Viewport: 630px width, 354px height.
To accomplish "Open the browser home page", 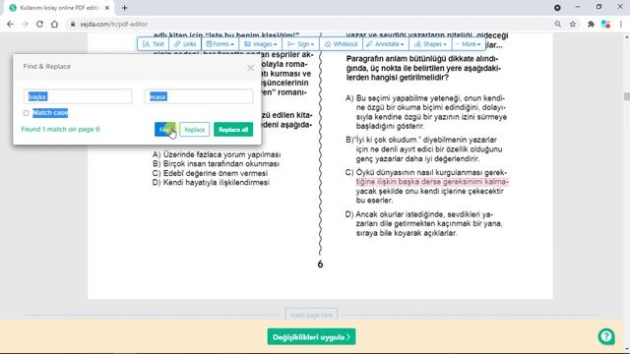I will pyautogui.click(x=54, y=24).
